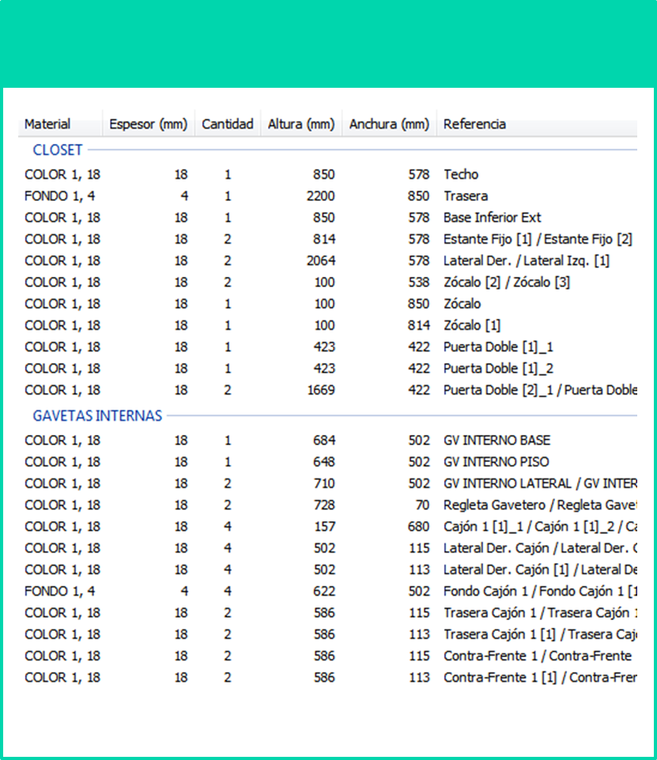Click the 2200 height value
The image size is (657, 760).
[x=320, y=196]
